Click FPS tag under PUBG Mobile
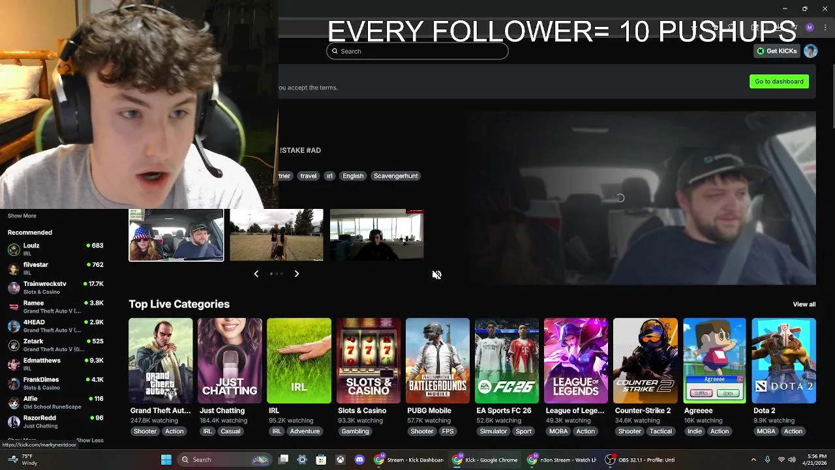 click(x=448, y=431)
